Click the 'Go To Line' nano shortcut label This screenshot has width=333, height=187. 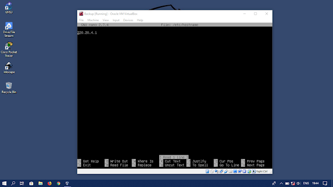(x=229, y=165)
